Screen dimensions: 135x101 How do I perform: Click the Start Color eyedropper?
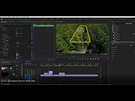coord(19,54)
